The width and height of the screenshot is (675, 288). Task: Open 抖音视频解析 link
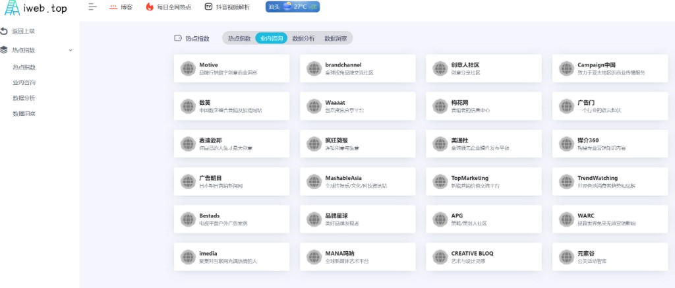[x=233, y=7]
